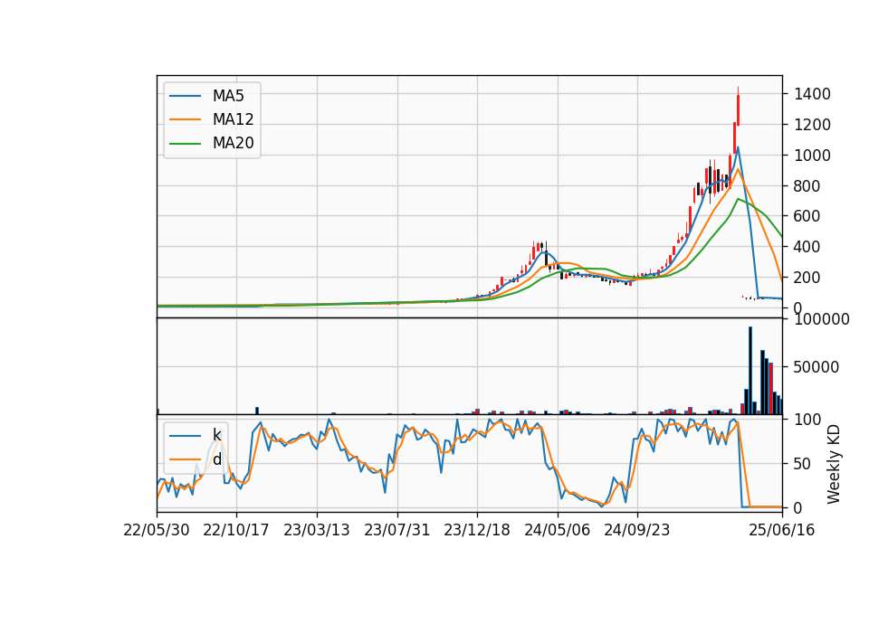Click the MA12 legend label
The height and width of the screenshot is (624, 869).
[x=233, y=119]
